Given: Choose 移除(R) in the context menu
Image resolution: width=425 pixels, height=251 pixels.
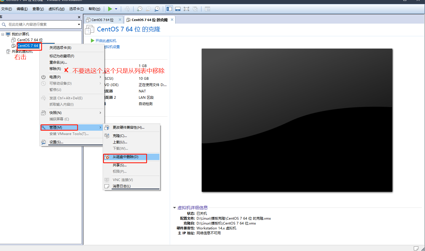Looking at the screenshot, I should pos(55,69).
